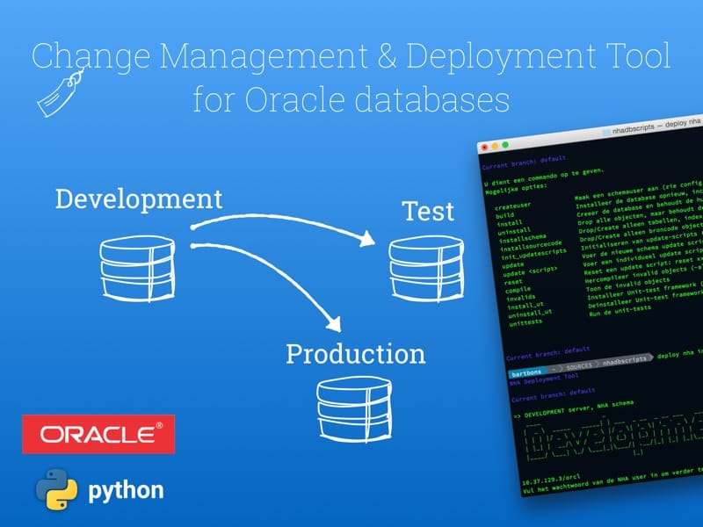The image size is (703, 527).
Task: Minimize the terminal with the yellow button
Action: 495,146
